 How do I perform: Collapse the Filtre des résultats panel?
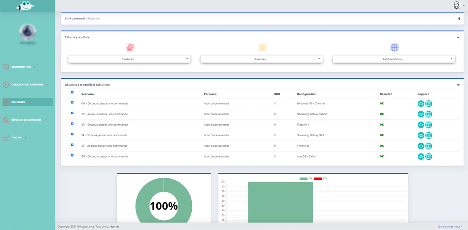458,38
